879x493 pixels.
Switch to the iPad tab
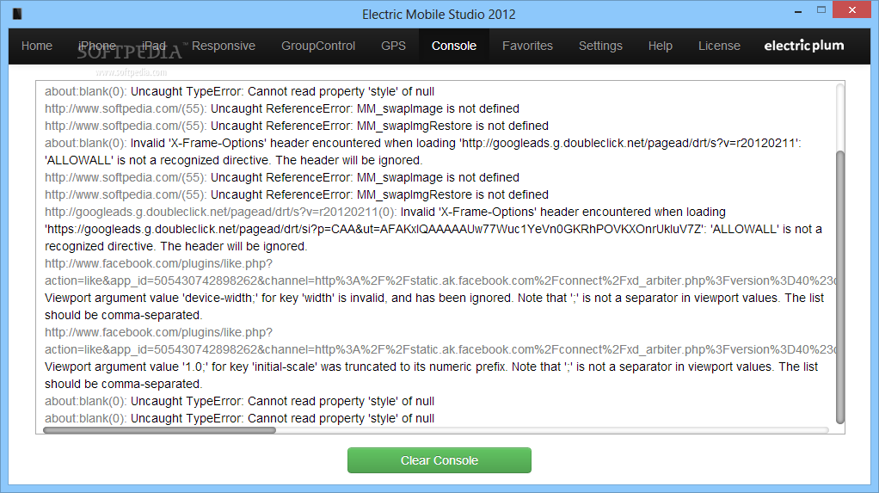[x=154, y=46]
